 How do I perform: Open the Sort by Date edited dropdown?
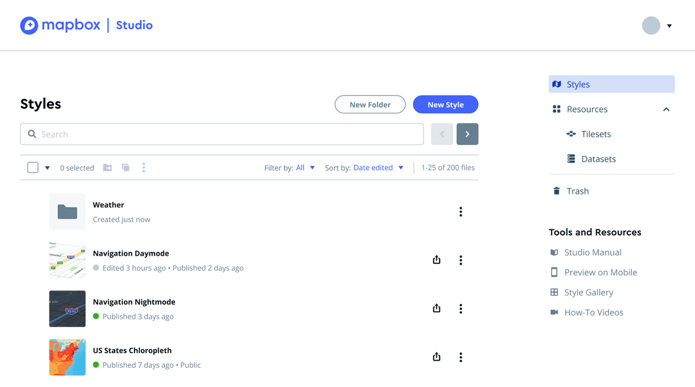pyautogui.click(x=378, y=167)
